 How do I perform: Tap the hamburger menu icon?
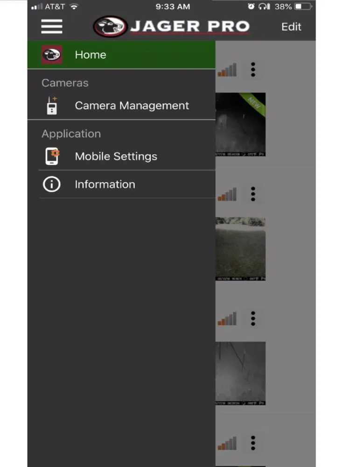(52, 27)
